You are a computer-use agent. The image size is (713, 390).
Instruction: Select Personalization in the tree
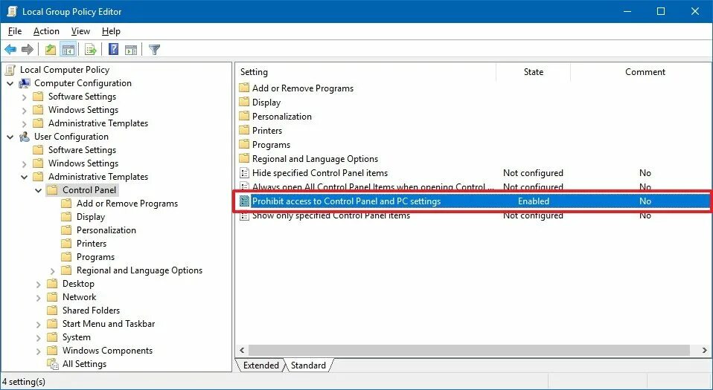pos(106,230)
